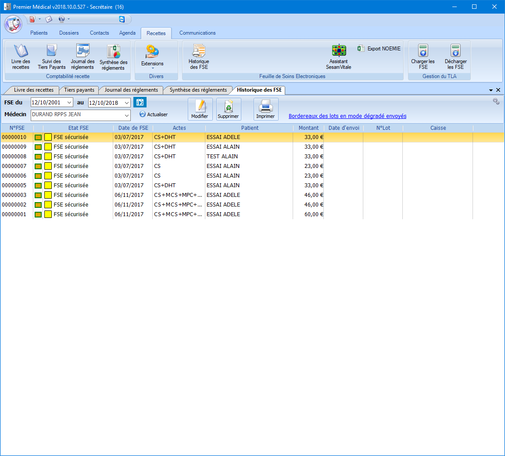Click the Imprimer button

click(266, 109)
